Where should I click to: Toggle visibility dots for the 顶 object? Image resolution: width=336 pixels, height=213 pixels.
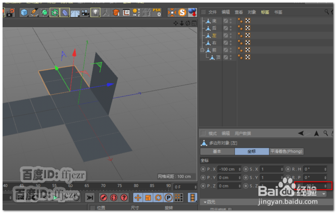click(x=231, y=57)
